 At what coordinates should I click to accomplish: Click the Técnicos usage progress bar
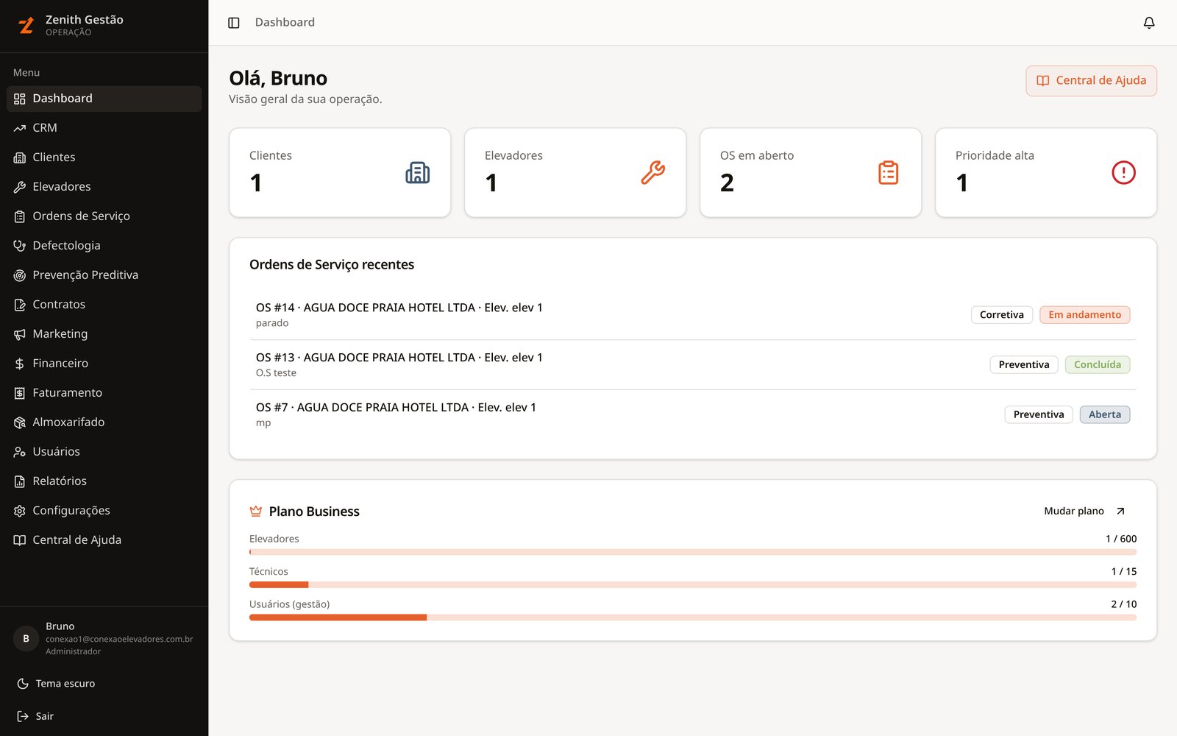pos(693,585)
